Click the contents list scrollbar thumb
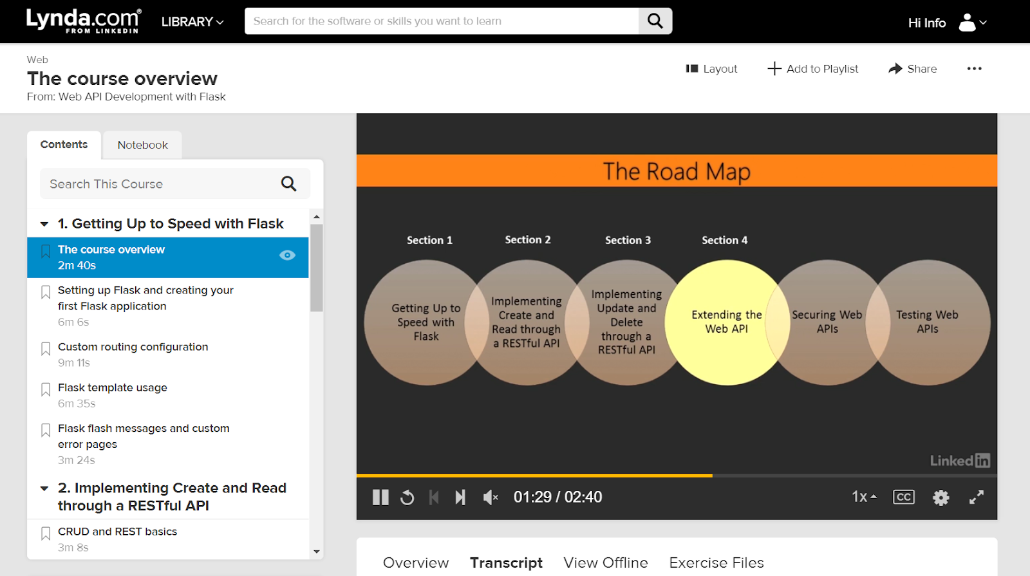The image size is (1030, 576). pos(316,268)
